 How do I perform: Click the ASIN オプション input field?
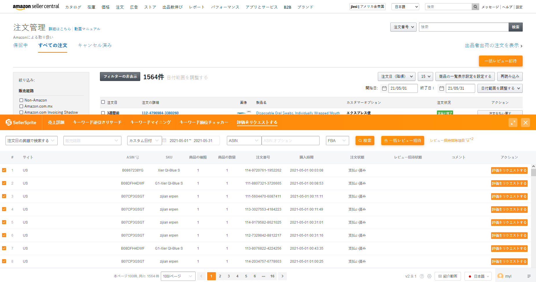(290, 141)
